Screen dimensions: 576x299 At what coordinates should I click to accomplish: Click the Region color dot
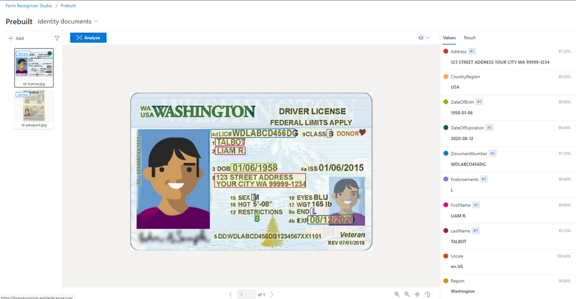(446, 281)
